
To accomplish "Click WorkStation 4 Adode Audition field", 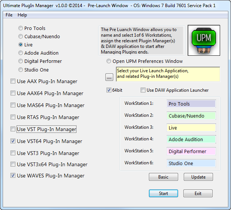I will pyautogui.click(x=191, y=139).
